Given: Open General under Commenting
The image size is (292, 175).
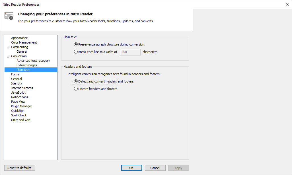Looking at the screenshot, I should click(x=22, y=52).
